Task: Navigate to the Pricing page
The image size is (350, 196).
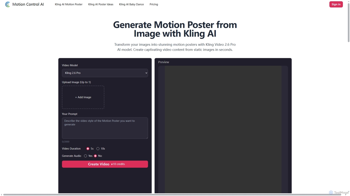Action: click(154, 4)
